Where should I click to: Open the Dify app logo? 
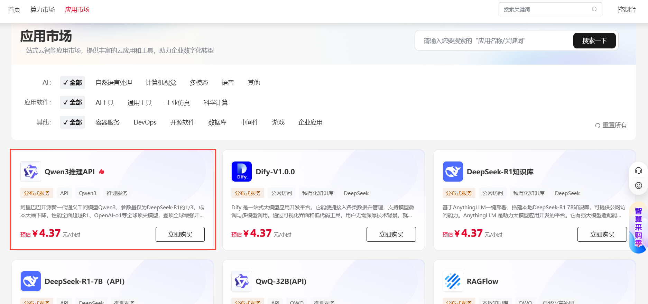tap(242, 172)
